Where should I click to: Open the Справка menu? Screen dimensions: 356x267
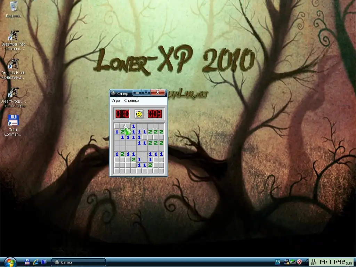coord(132,100)
